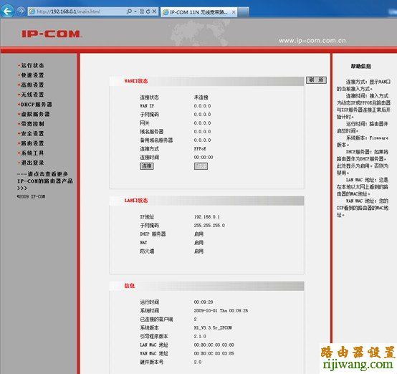Click the LAN IP地址 value 192.168.0.1
This screenshot has height=374, width=397.
pyautogui.click(x=207, y=217)
